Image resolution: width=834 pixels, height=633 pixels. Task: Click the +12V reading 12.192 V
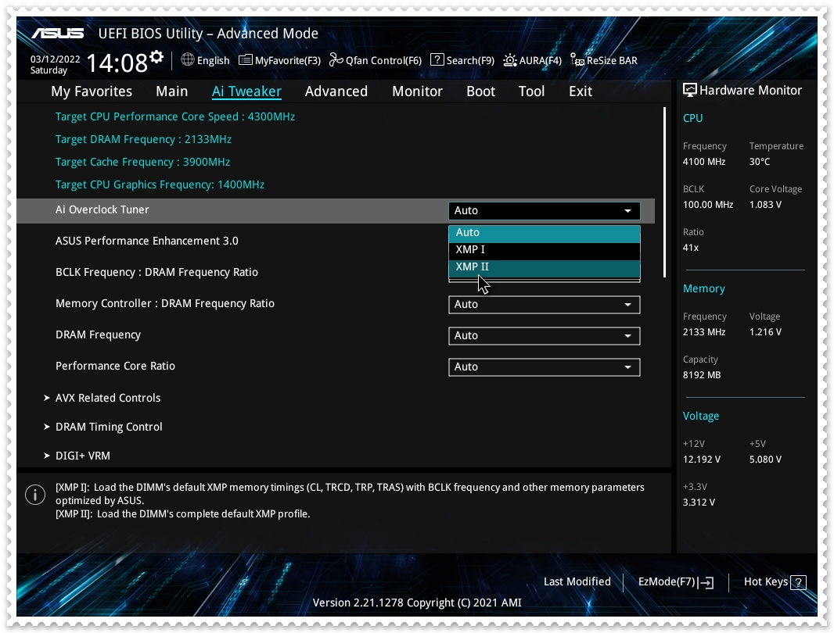702,460
